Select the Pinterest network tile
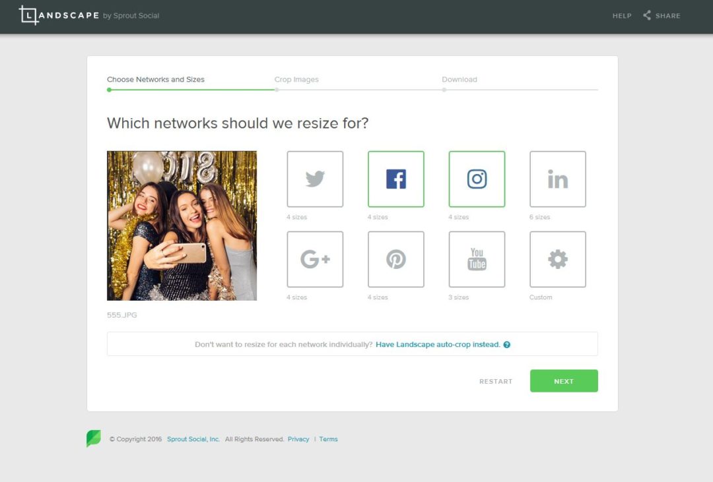713x482 pixels. pyautogui.click(x=395, y=259)
